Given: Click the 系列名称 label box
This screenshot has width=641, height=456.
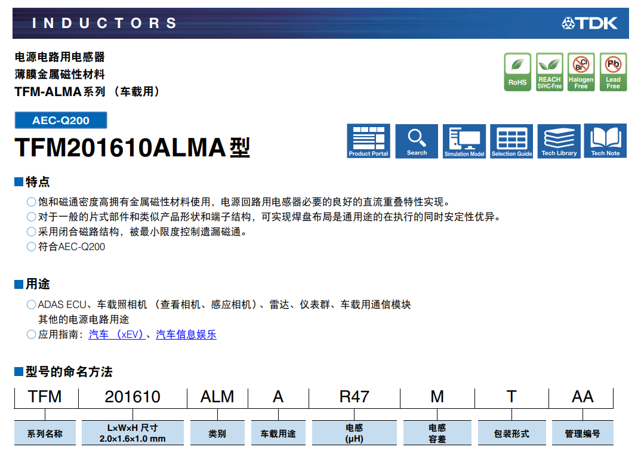Looking at the screenshot, I should [45, 433].
